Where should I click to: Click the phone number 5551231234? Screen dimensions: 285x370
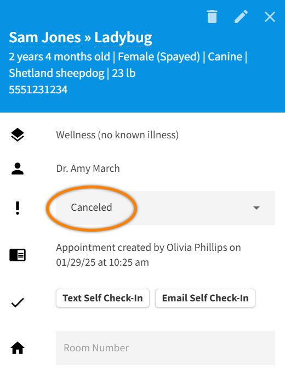(38, 89)
